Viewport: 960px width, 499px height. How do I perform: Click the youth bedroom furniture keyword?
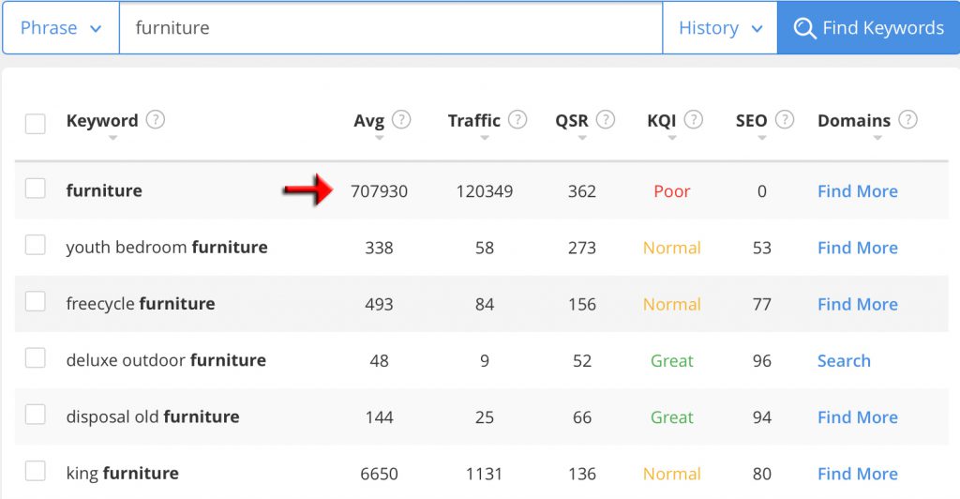(167, 247)
